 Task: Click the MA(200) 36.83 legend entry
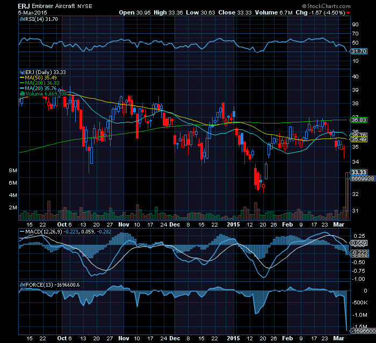(39, 83)
